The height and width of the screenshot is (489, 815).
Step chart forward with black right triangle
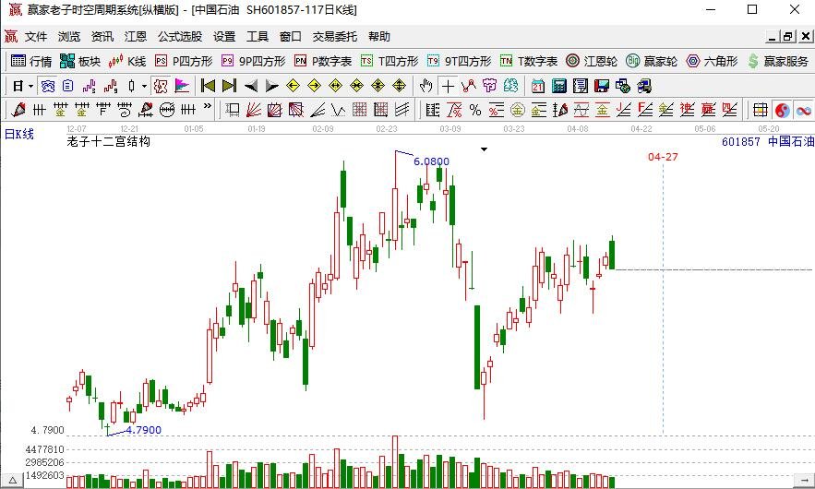272,86
